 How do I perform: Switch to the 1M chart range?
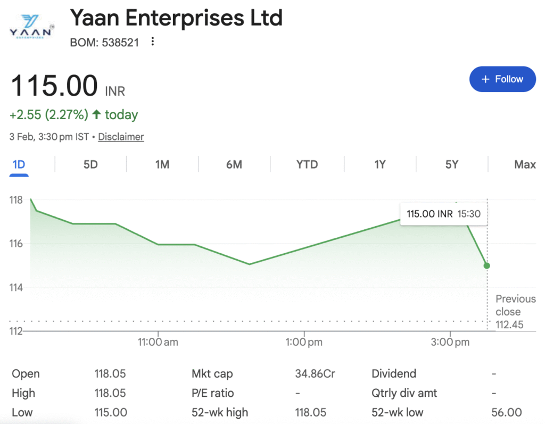pos(162,164)
